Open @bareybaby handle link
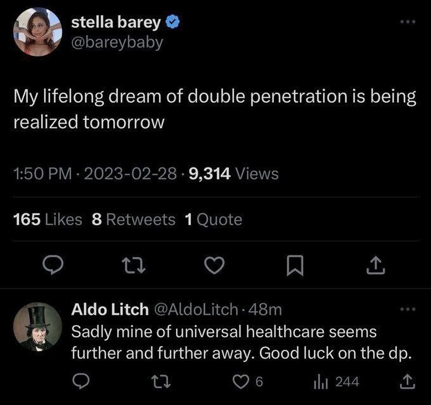This screenshot has height=405, width=431. point(117,43)
